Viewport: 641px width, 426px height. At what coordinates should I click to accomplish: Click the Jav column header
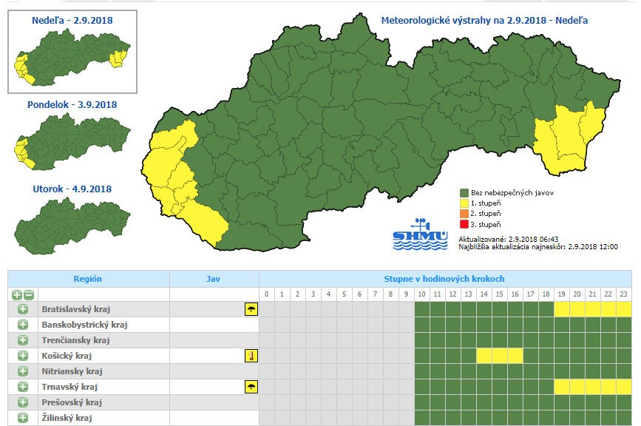click(214, 279)
